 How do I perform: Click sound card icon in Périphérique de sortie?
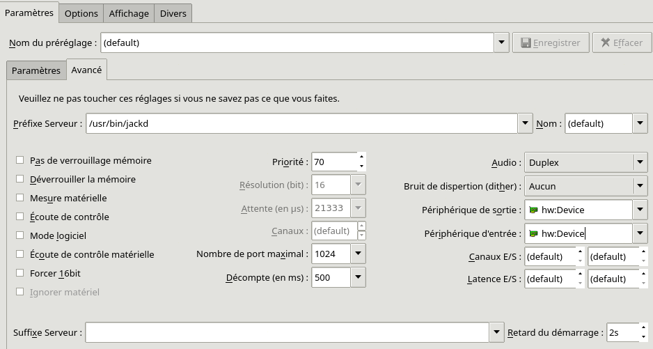[x=533, y=210]
